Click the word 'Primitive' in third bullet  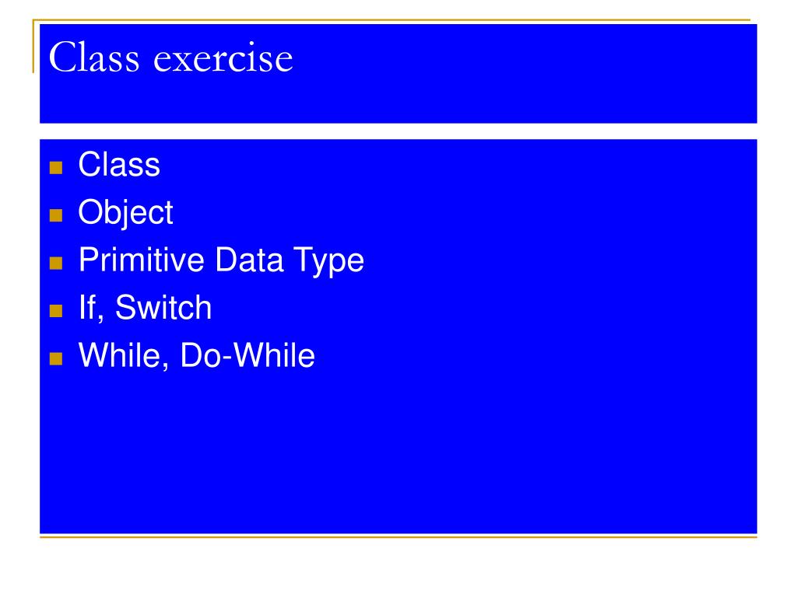[142, 260]
